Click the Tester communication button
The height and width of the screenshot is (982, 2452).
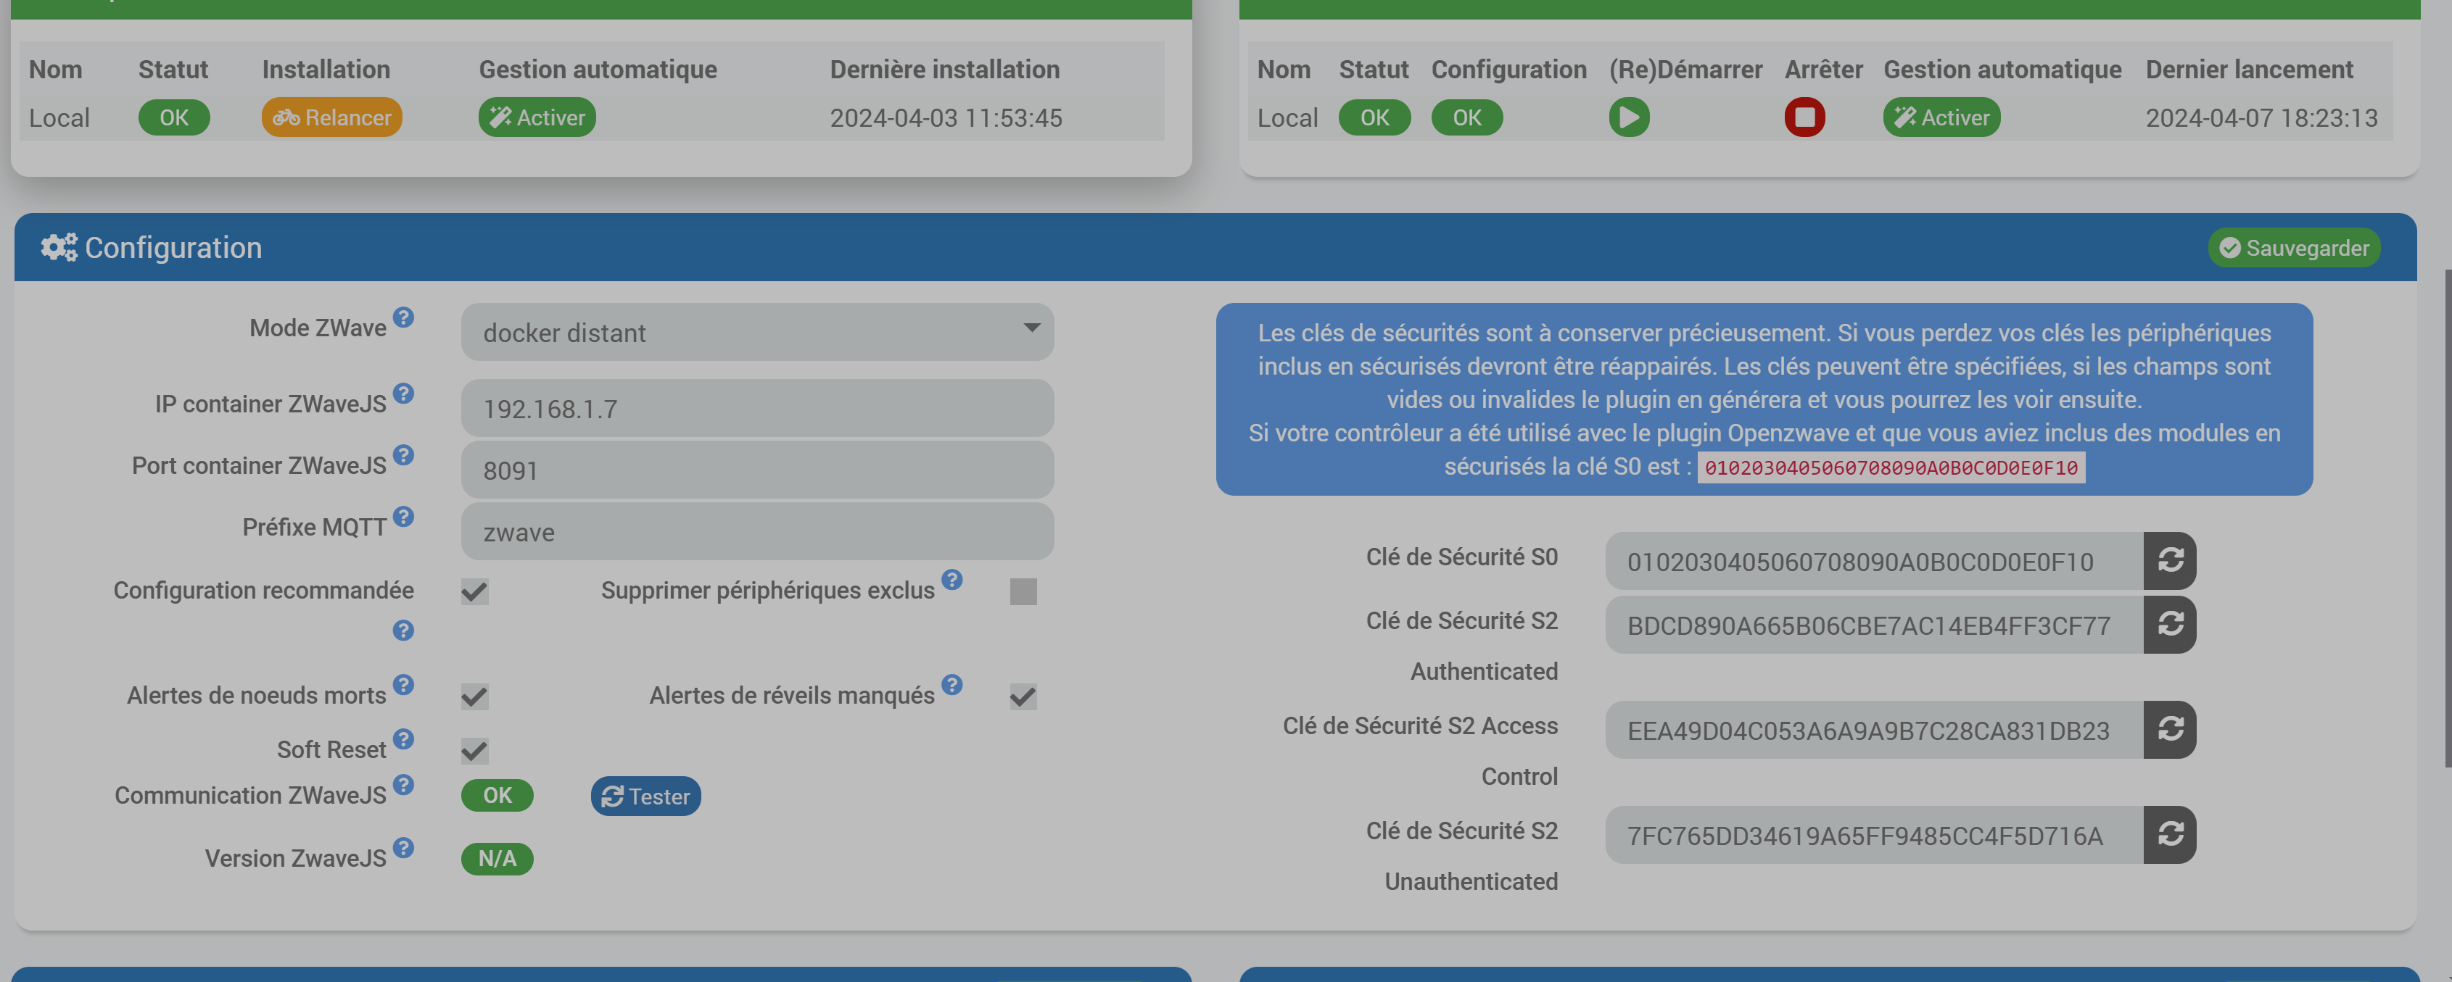[645, 796]
